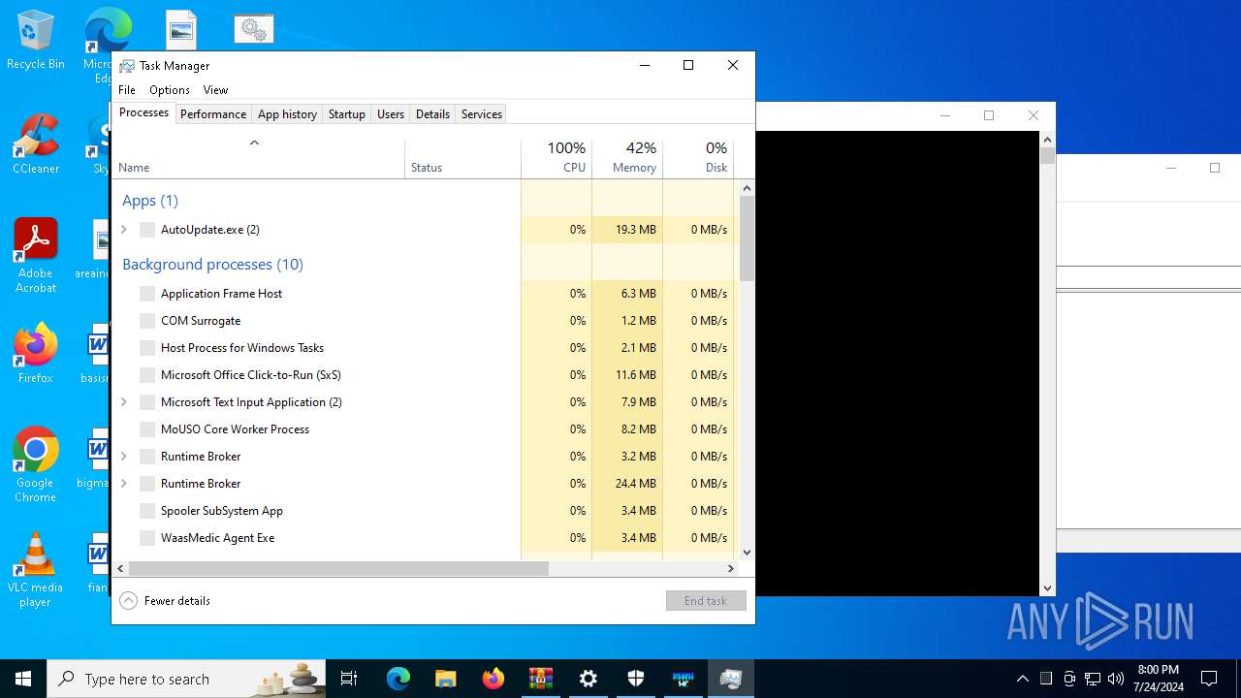Viewport: 1241px width, 698px height.
Task: Click the COM Surrogate process icon
Action: tap(147, 321)
